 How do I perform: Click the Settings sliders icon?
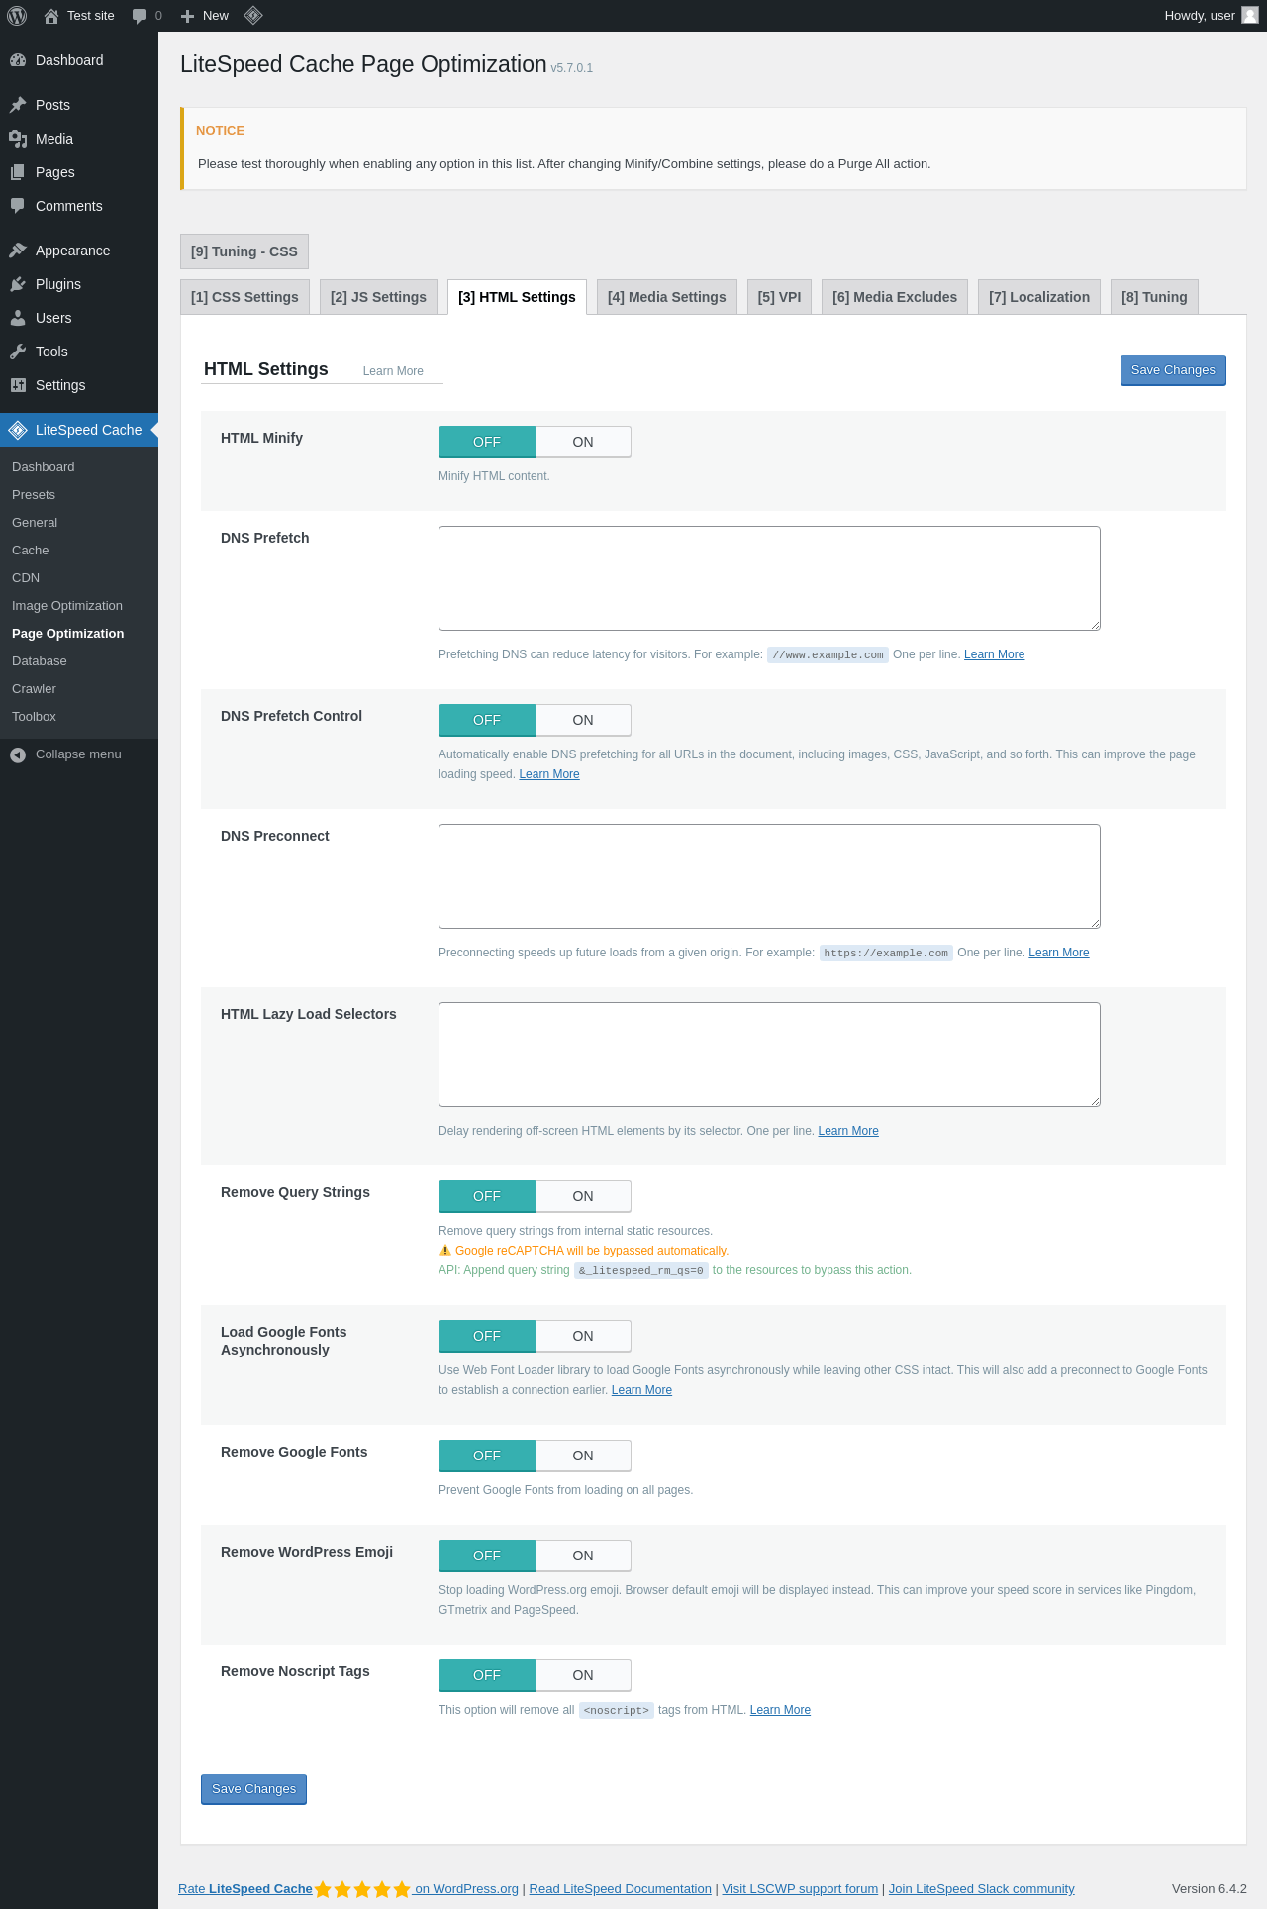(x=18, y=385)
